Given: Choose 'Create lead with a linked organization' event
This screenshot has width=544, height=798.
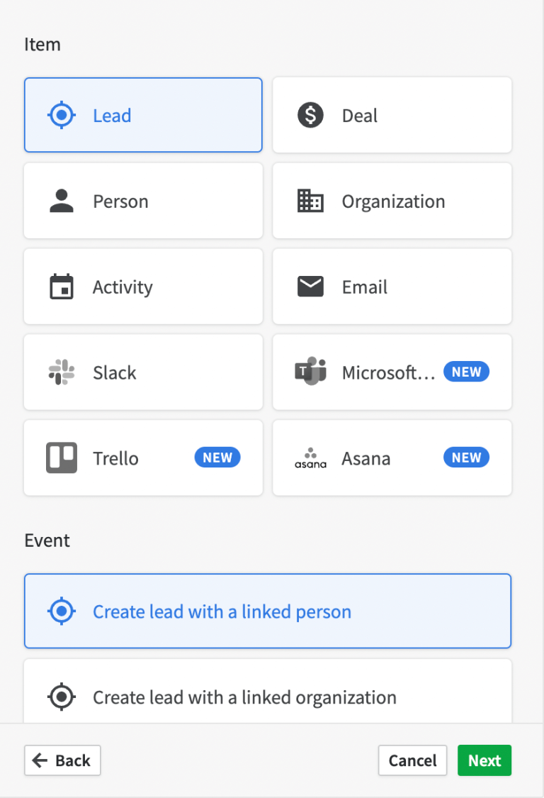Looking at the screenshot, I should point(268,697).
